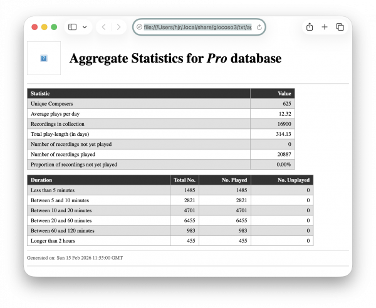Show the Safari sidebar
Viewport: 376px width, 308px height.
pyautogui.click(x=73, y=27)
